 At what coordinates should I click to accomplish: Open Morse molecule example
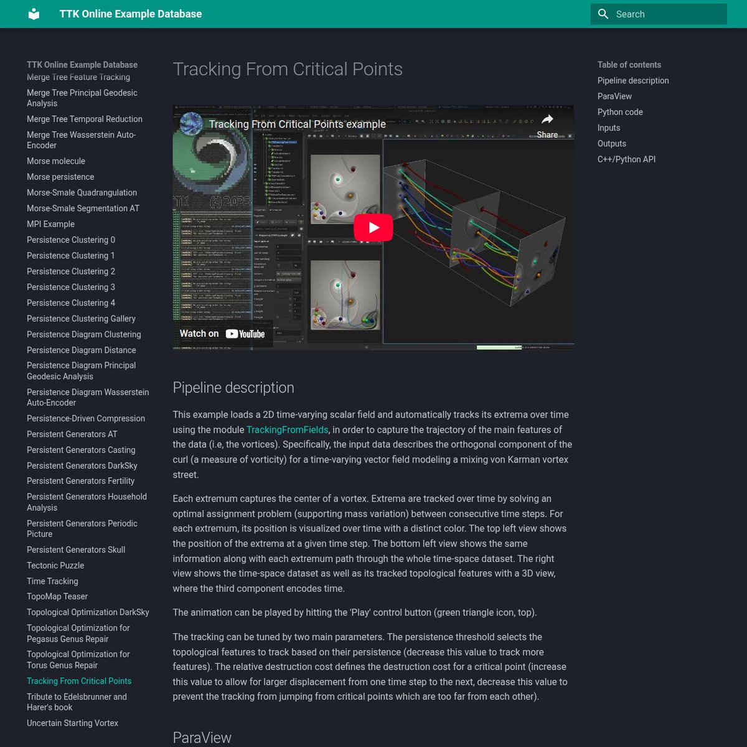56,161
